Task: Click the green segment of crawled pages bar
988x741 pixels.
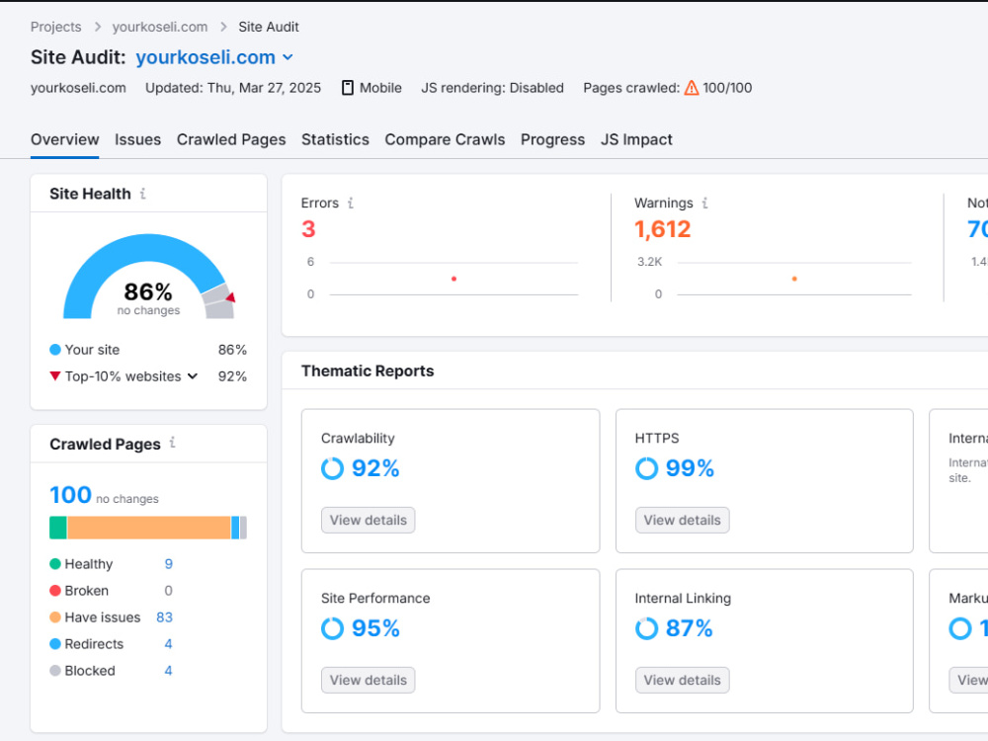Action: pyautogui.click(x=58, y=528)
